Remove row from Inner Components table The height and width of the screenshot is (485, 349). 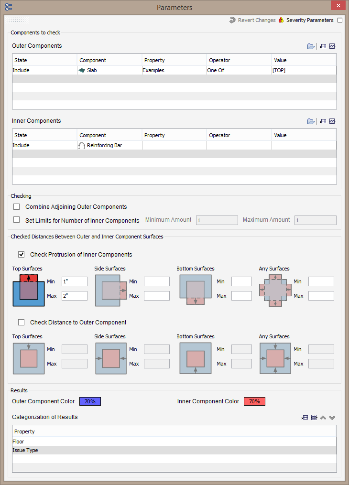332,121
